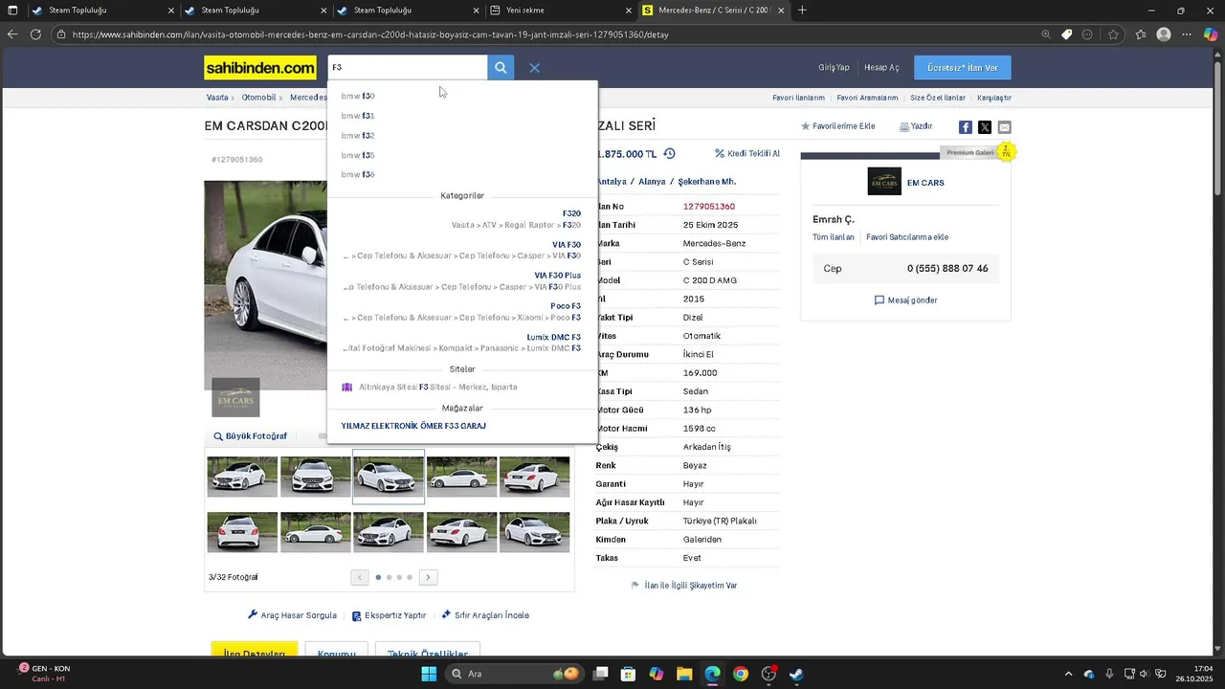This screenshot has height=689, width=1225.
Task: Open the sahibinden.com logo homepage
Action: coord(260,68)
